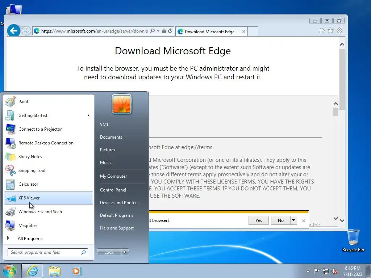The height and width of the screenshot is (278, 371).
Task: Click No on default browser prompt
Action: [281, 220]
